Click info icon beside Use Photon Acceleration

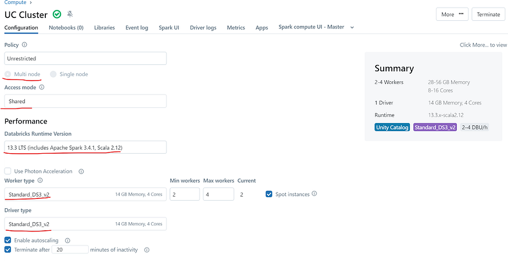pos(81,171)
